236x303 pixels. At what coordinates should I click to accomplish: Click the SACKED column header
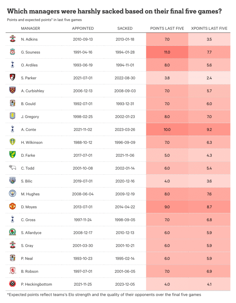click(x=125, y=28)
